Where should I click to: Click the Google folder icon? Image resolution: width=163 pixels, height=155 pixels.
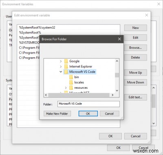(x=66, y=61)
